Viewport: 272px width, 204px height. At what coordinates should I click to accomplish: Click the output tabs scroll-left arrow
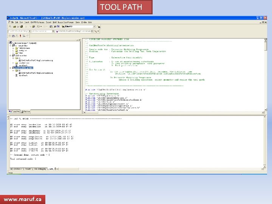pyautogui.click(x=11, y=169)
